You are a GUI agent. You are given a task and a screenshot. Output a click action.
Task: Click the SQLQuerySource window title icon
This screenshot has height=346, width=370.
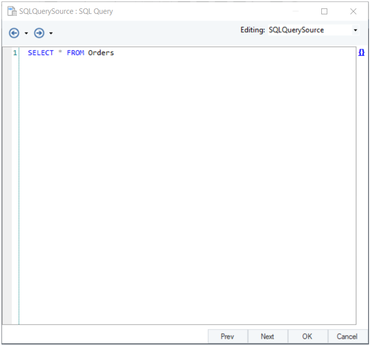12,11
